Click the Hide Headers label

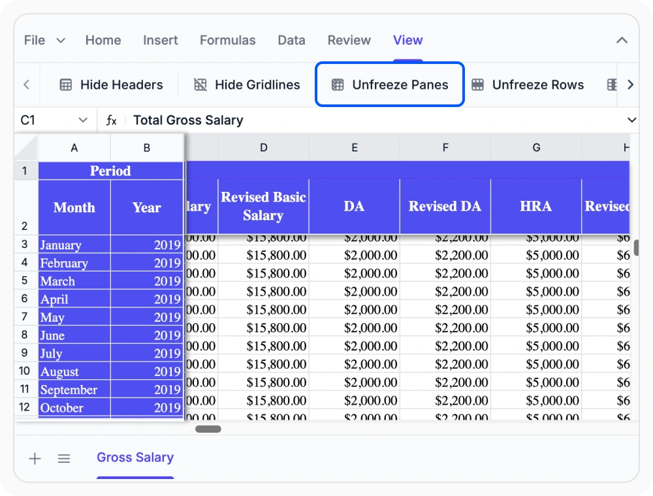(x=121, y=85)
